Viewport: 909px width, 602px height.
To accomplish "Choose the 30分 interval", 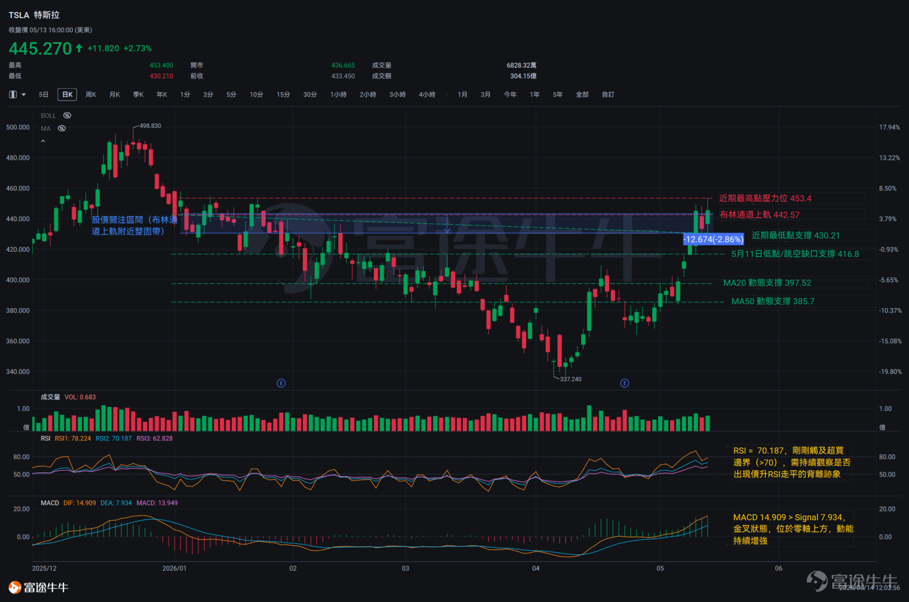I will pos(310,94).
